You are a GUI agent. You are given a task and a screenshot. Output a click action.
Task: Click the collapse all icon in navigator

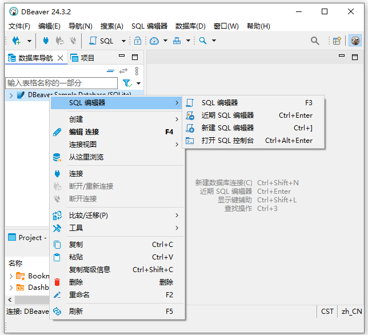tap(110, 71)
